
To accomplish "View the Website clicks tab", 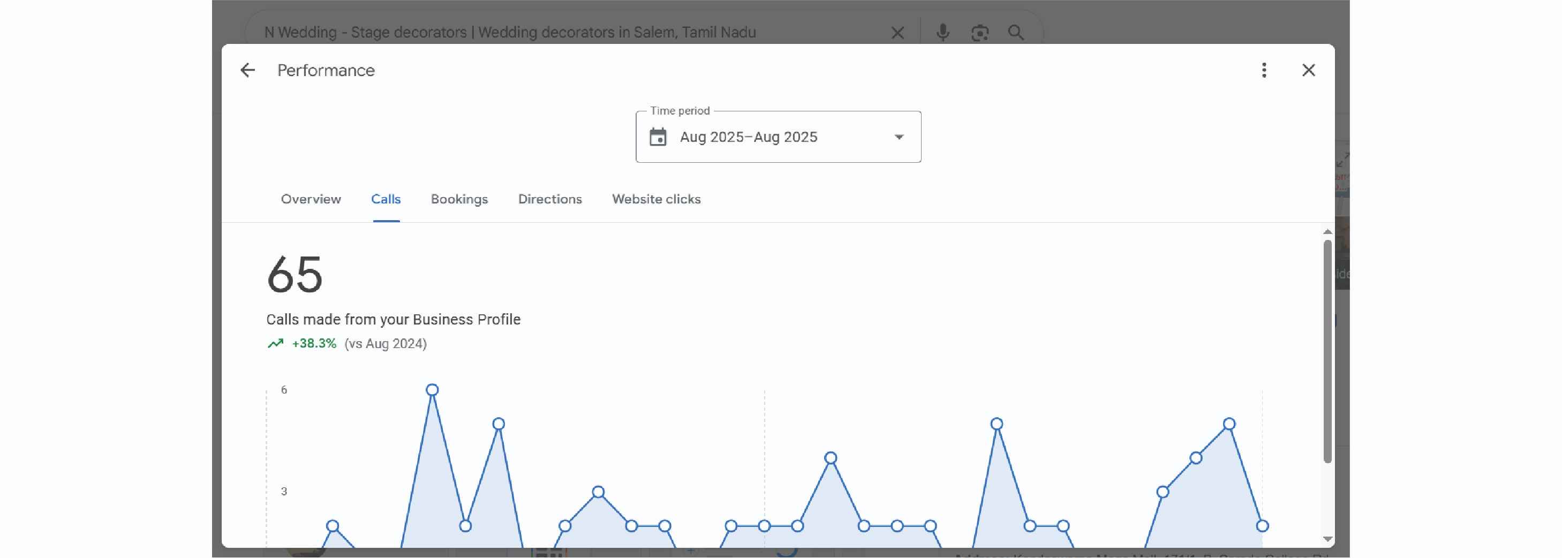I will pos(656,199).
